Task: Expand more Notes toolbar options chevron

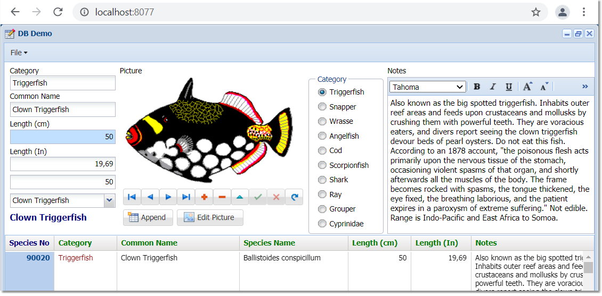Action: tap(585, 87)
